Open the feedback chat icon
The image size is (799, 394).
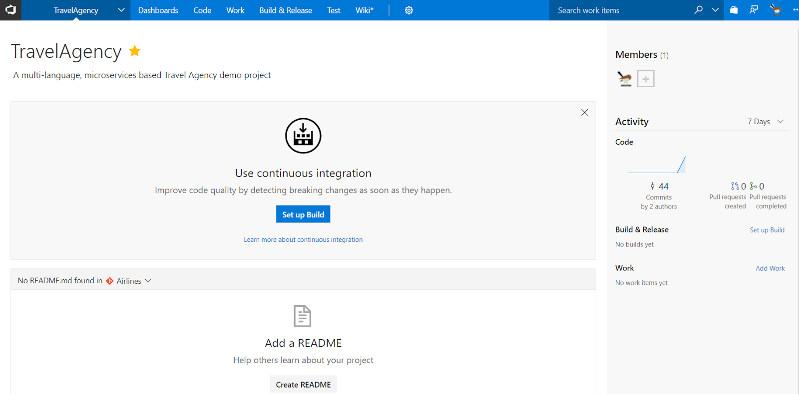coord(754,10)
